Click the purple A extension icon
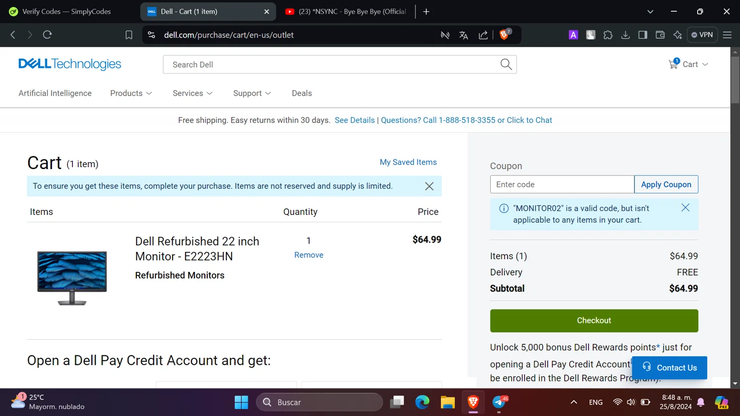Image resolution: width=740 pixels, height=416 pixels. click(x=573, y=35)
